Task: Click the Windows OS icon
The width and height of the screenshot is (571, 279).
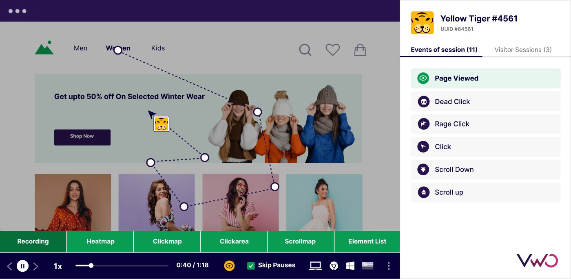Action: pos(350,266)
